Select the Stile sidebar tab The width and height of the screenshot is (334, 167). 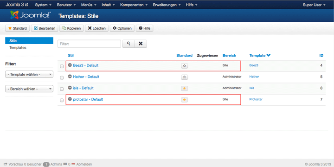click(x=29, y=41)
